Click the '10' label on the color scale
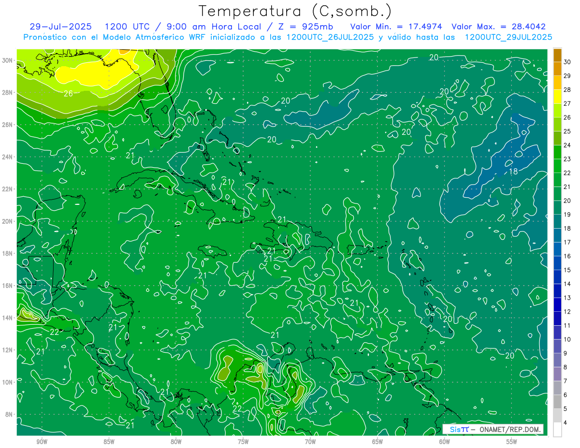This screenshot has width=580, height=448. [x=567, y=340]
